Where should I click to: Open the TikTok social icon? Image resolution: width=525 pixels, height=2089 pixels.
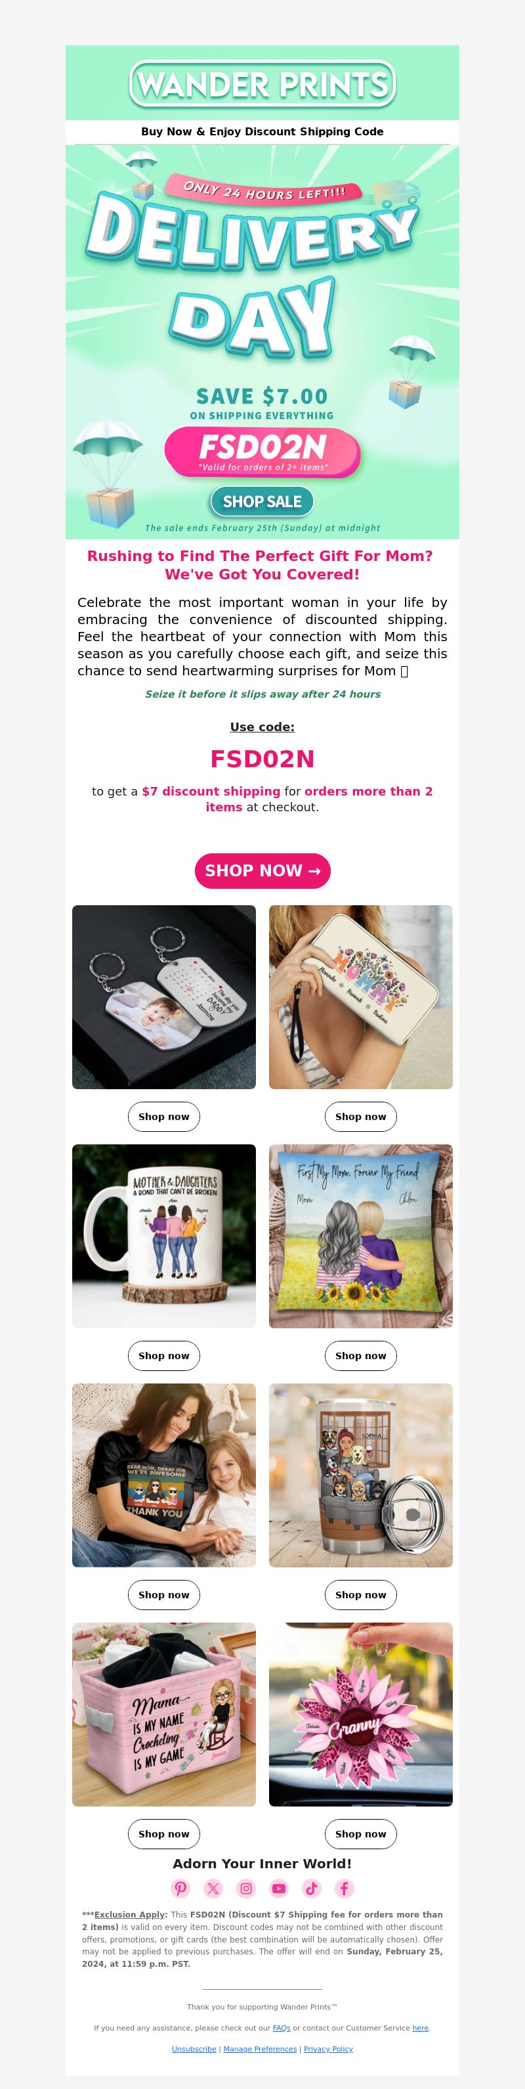(x=312, y=1889)
